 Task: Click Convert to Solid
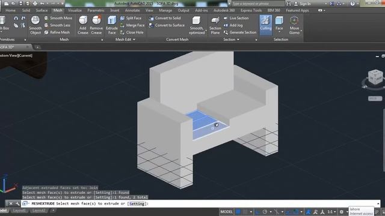click(165, 18)
